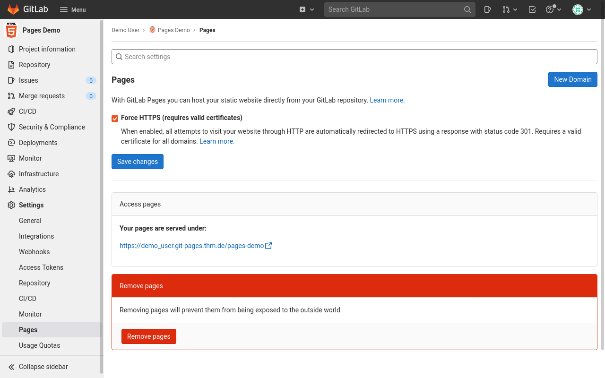Click the Pages breadcrumb item
This screenshot has height=378, width=605.
(207, 30)
